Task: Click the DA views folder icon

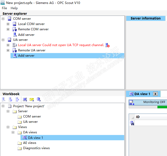Action: [19, 132]
